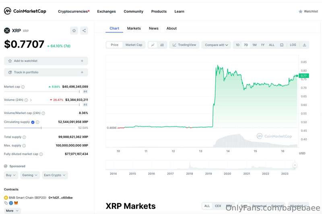Image resolution: width=322 pixels, height=214 pixels.
Task: Copy the BNB Smart Chain contract address
Action: [x=6, y=203]
